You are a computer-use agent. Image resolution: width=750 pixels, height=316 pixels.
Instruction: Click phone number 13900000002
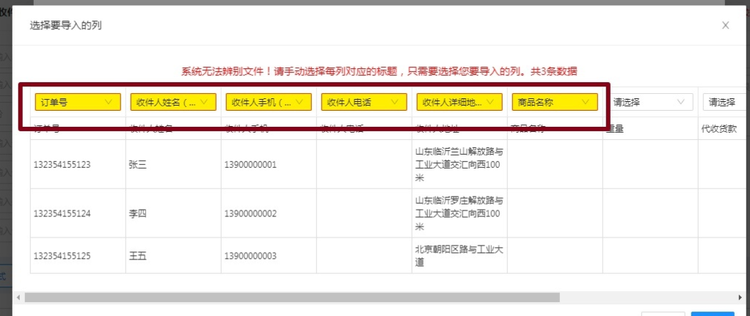250,213
